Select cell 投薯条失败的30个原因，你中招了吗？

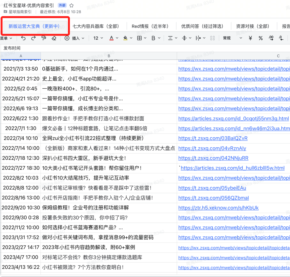coord(109,218)
